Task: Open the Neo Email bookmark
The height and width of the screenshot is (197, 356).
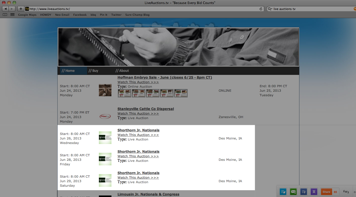Action: pyautogui.click(x=62, y=15)
